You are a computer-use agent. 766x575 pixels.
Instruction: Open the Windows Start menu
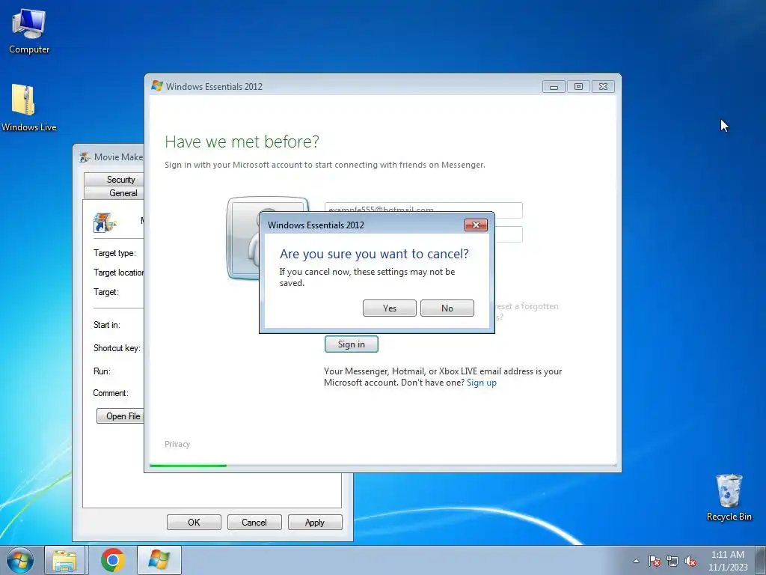20,560
